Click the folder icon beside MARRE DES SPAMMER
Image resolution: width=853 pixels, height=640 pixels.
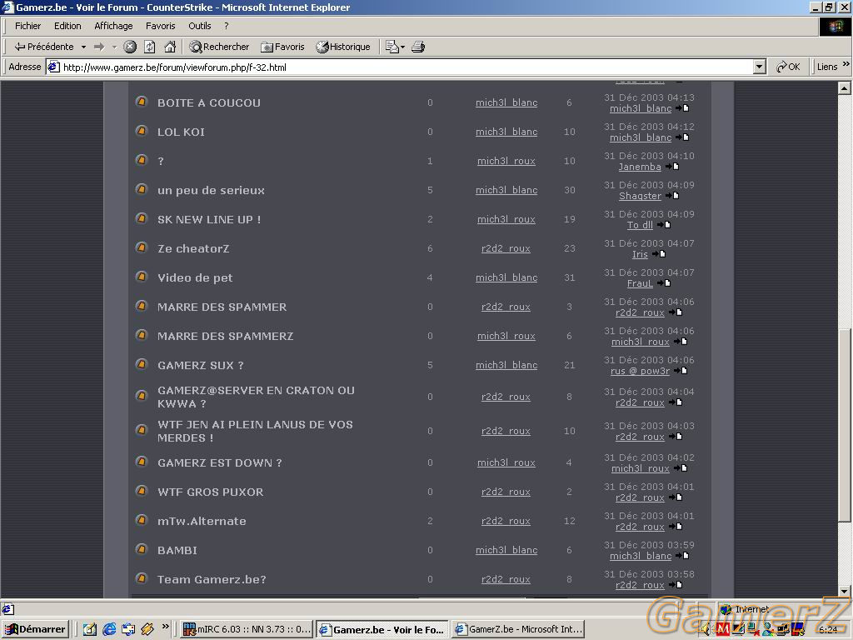(142, 306)
